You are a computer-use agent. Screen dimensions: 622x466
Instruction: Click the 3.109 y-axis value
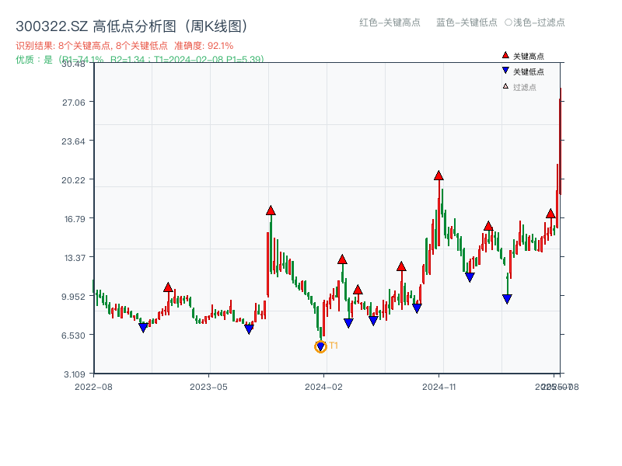75,374
